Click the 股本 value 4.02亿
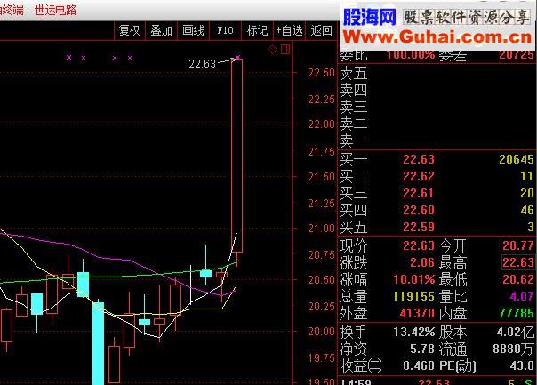The height and width of the screenshot is (385, 537). tap(516, 332)
